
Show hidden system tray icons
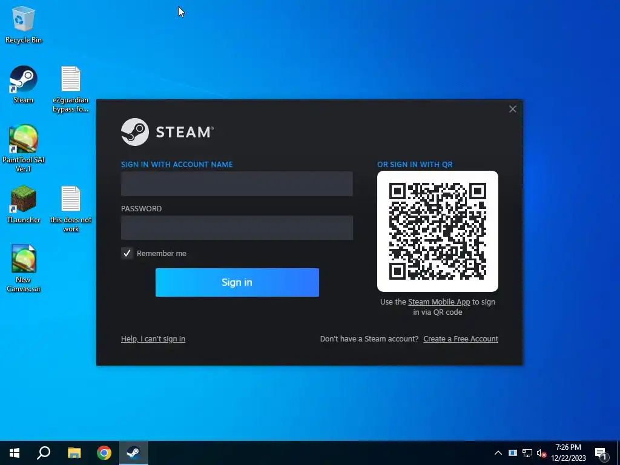point(498,453)
